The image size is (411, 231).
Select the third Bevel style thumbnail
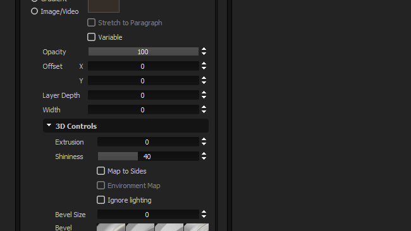tap(169, 227)
